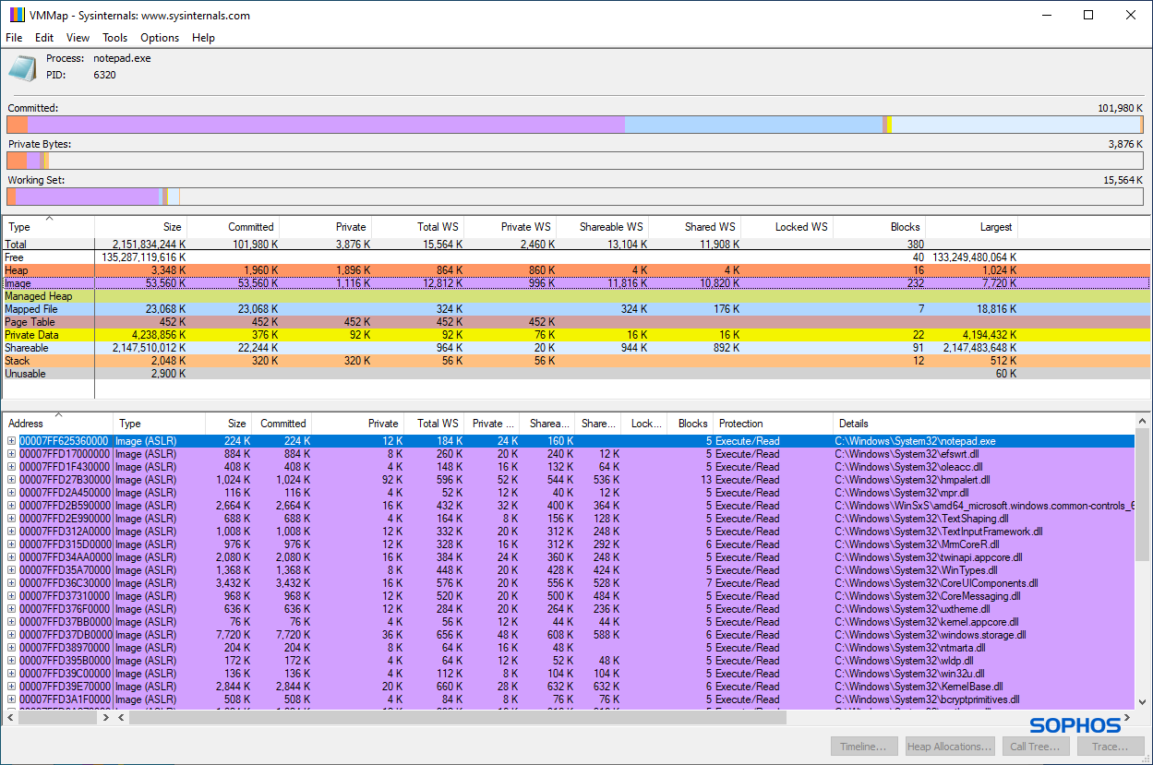Sort details list by Protection column
Screen dimensions: 1153x765
(740, 424)
